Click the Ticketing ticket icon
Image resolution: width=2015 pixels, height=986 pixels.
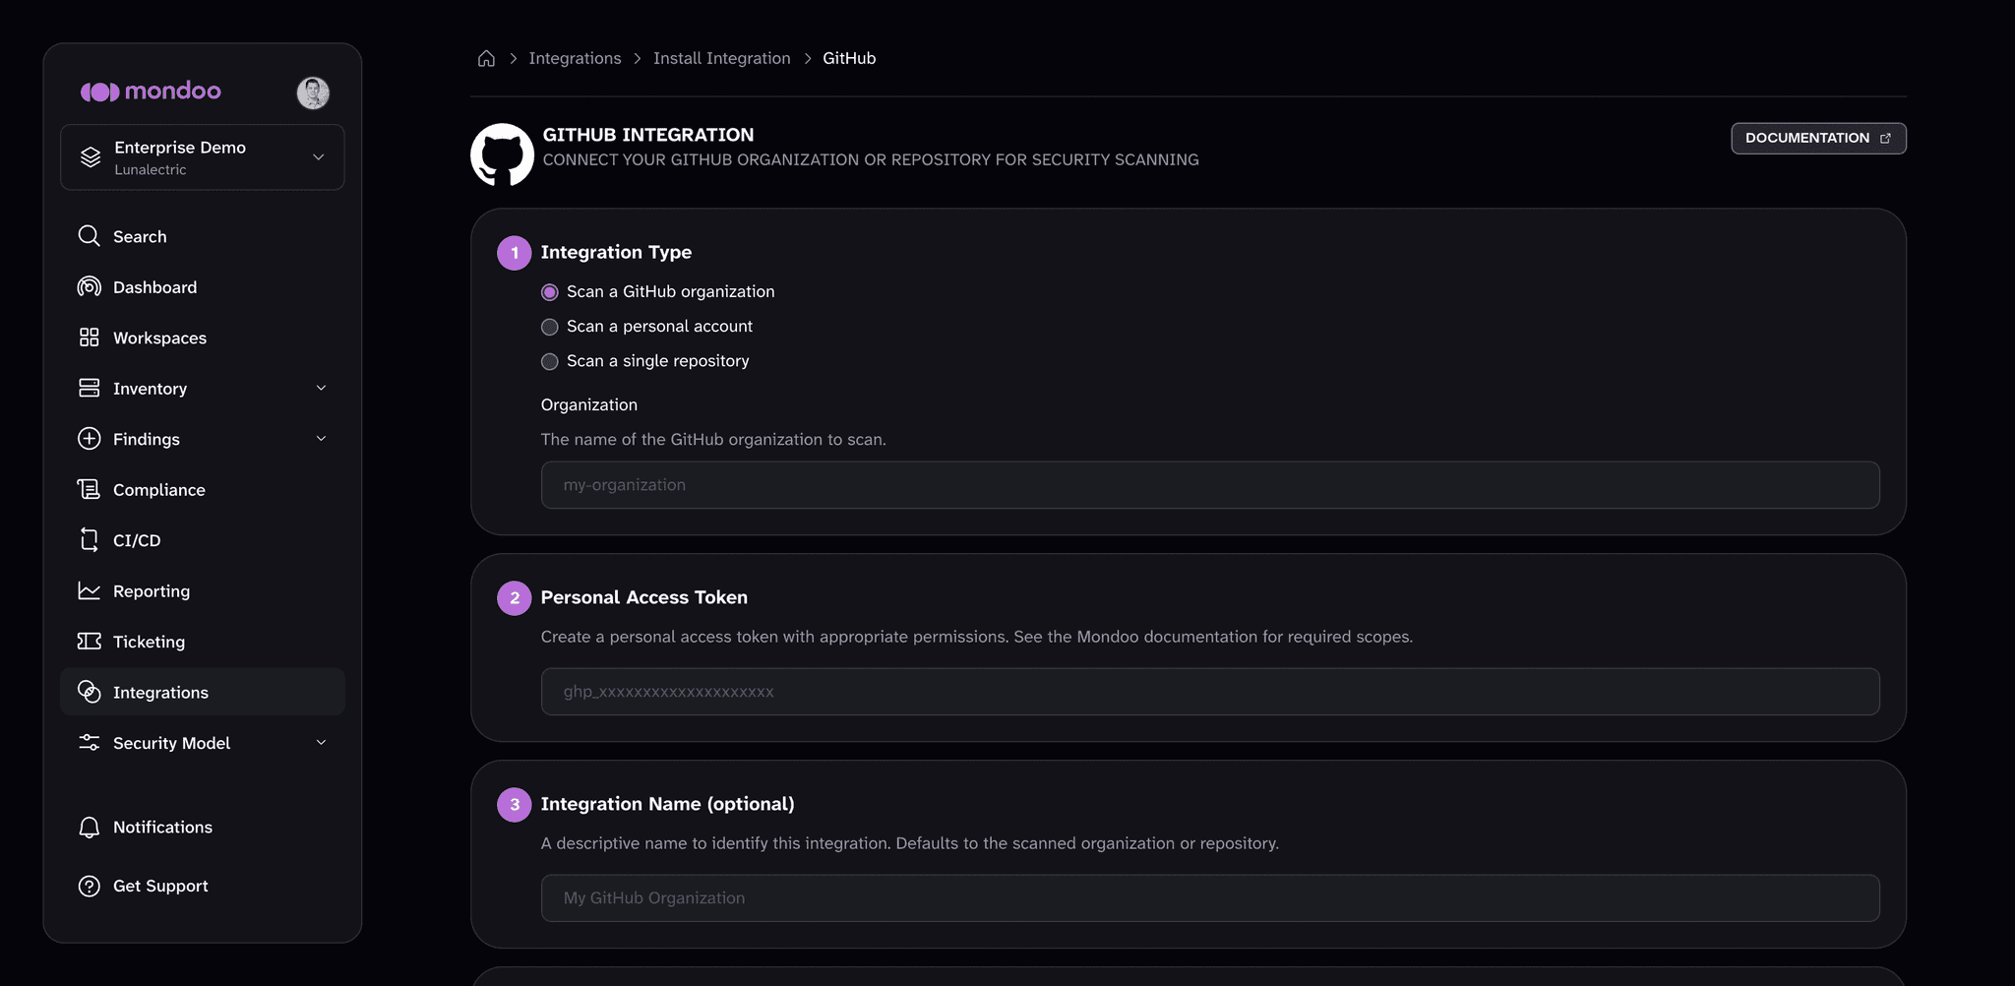(x=90, y=641)
